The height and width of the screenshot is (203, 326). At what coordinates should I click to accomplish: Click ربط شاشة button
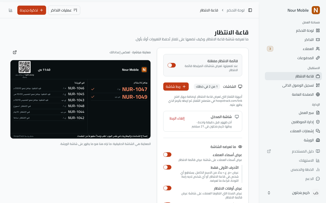click(x=176, y=87)
